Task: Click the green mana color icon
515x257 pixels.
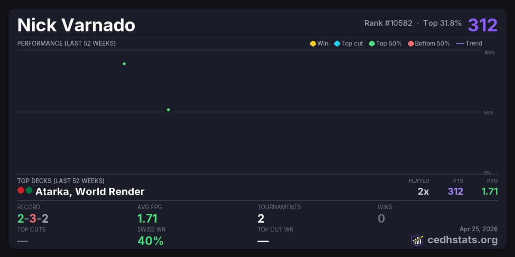Action: coord(29,190)
